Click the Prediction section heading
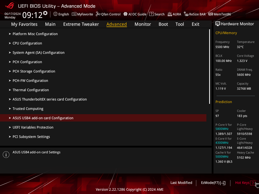This screenshot has width=259, height=194. pos(224,102)
